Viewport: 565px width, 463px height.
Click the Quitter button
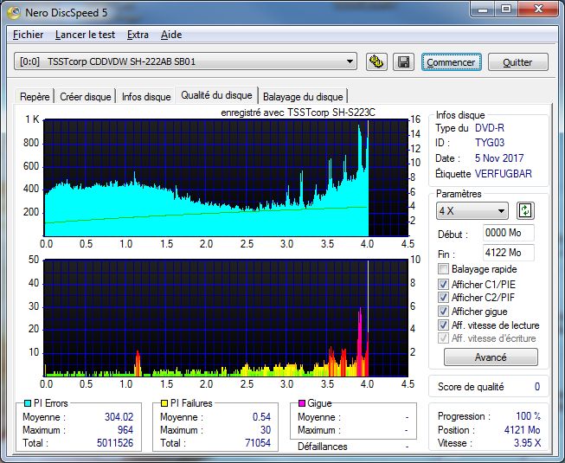coord(517,62)
